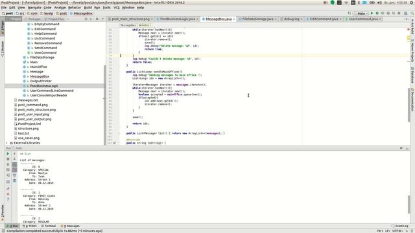Stop the running process in the Run panel
This screenshot has width=415, height=233.
click(x=8, y=159)
